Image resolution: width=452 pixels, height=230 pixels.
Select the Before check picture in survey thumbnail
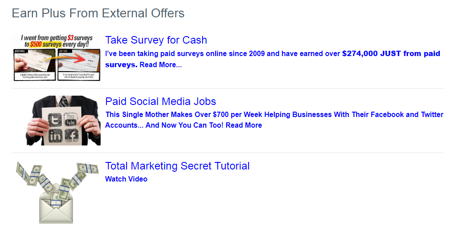[34, 65]
